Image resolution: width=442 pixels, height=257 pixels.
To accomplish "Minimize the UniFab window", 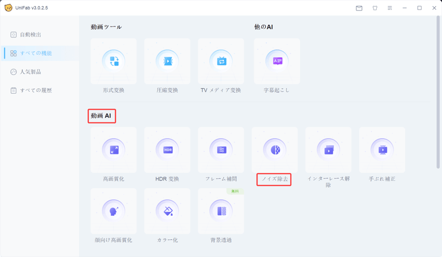I will [x=405, y=8].
